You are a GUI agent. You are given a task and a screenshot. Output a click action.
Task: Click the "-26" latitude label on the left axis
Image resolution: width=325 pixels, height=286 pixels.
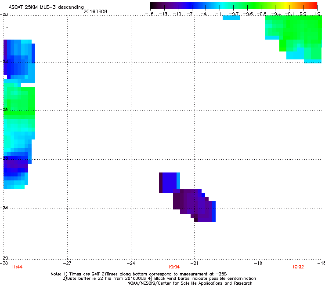coord(4,158)
